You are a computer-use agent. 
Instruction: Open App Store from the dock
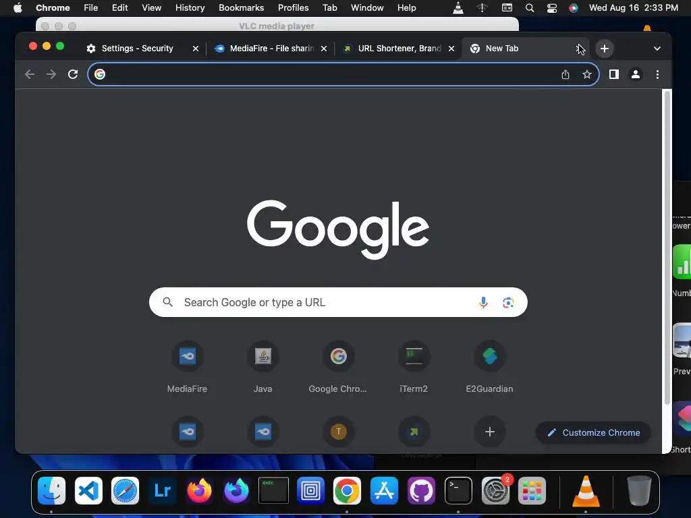coord(384,491)
